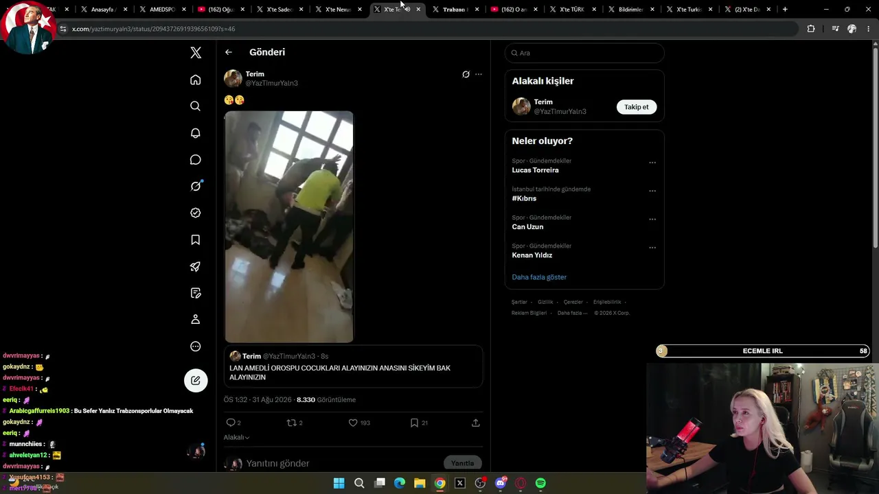Expand the Alakalı reply sort dropdown
This screenshot has height=494, width=879.
point(236,437)
